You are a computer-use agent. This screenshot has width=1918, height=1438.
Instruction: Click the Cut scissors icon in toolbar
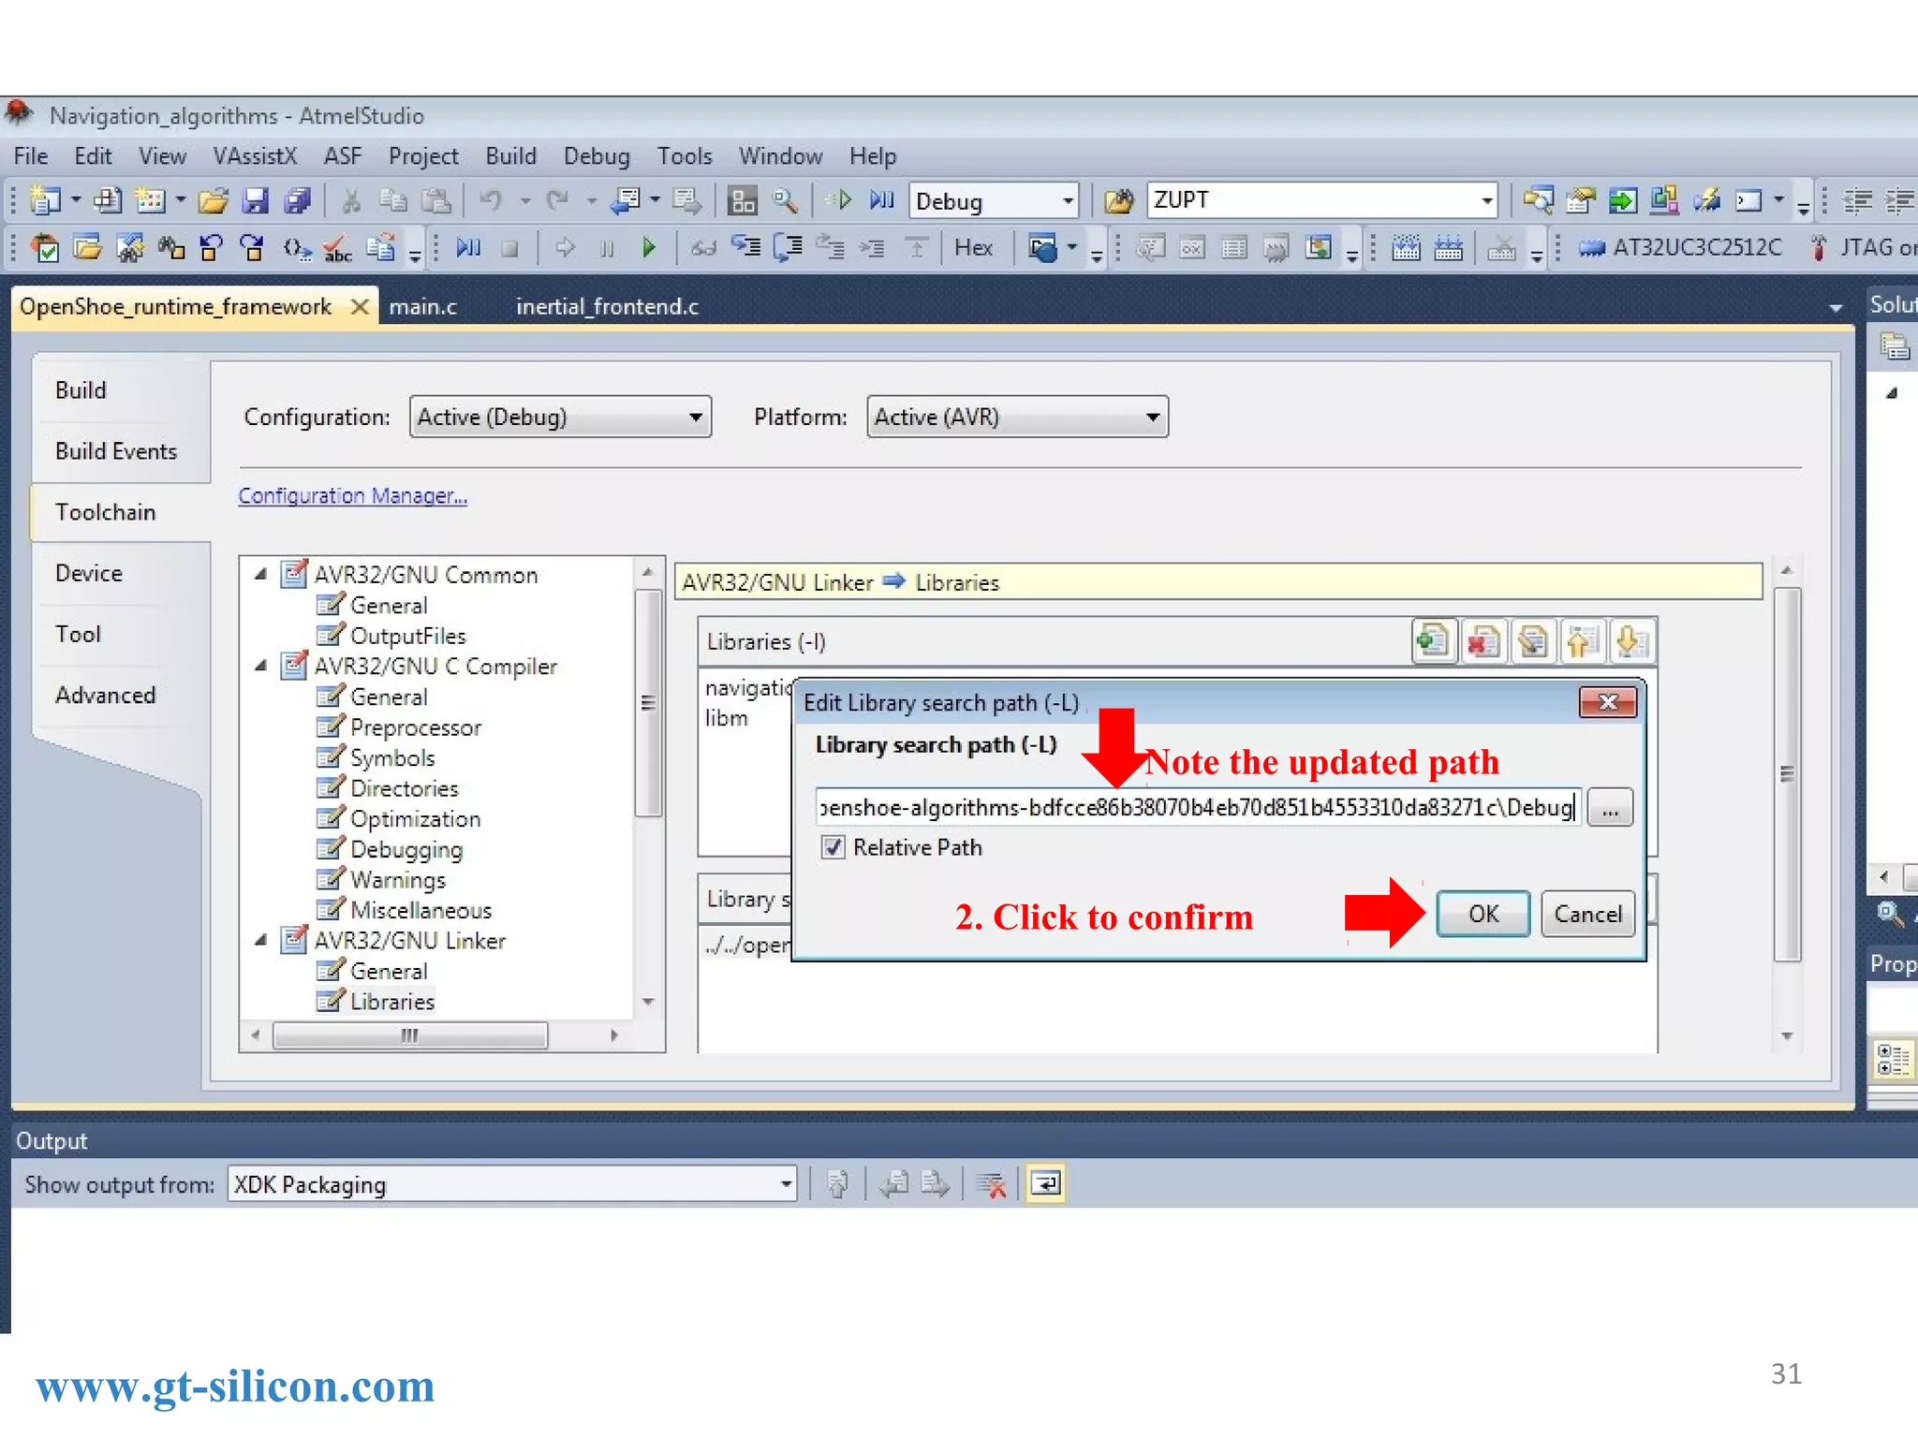pos(351,200)
